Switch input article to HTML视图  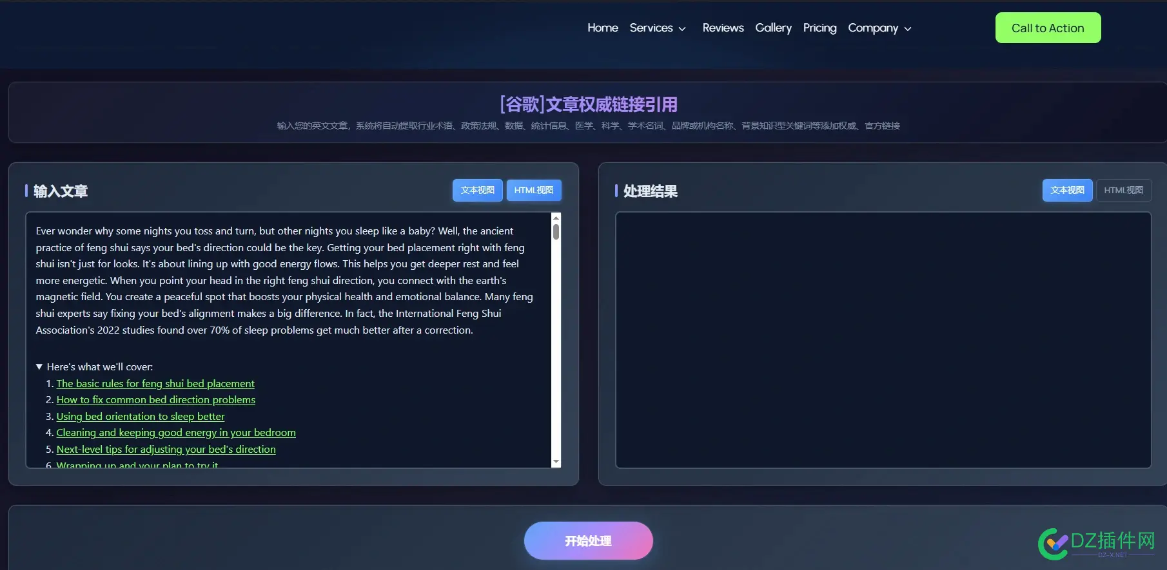pyautogui.click(x=534, y=190)
